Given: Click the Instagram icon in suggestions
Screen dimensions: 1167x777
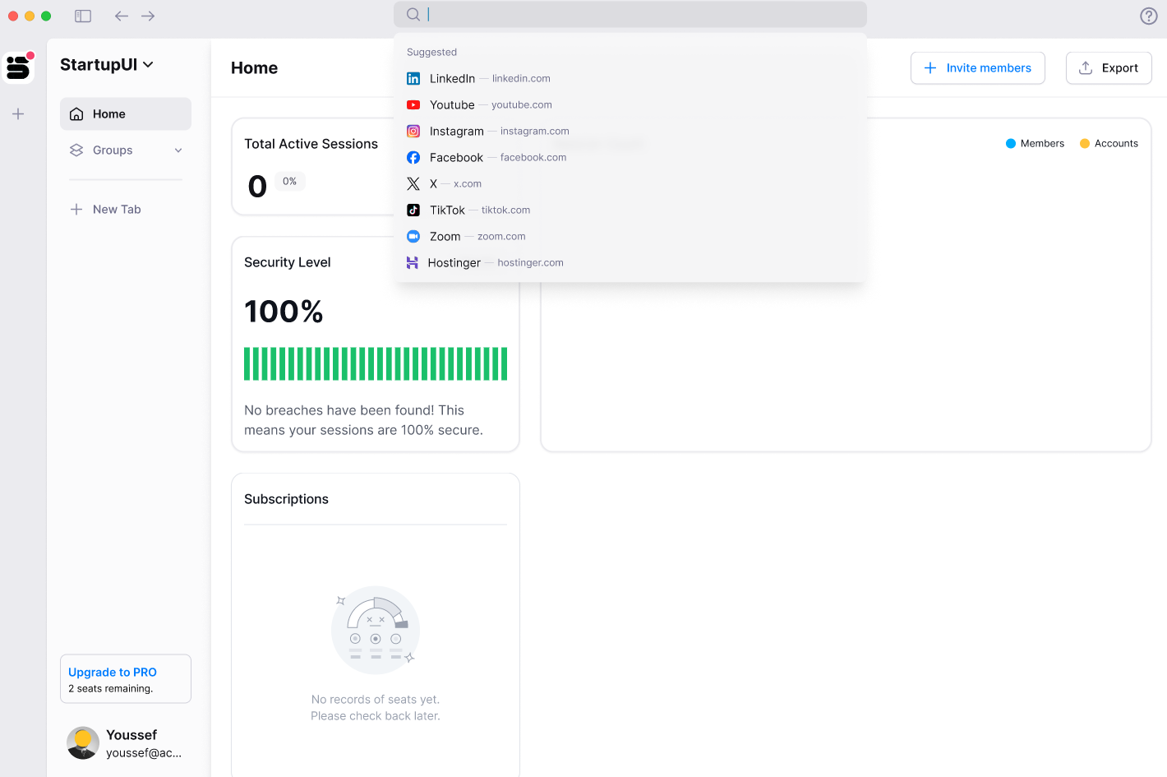Looking at the screenshot, I should pyautogui.click(x=413, y=131).
